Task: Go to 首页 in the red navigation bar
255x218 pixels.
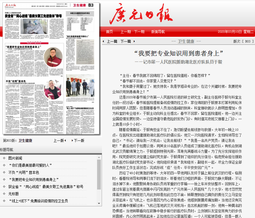Action: coord(109,32)
